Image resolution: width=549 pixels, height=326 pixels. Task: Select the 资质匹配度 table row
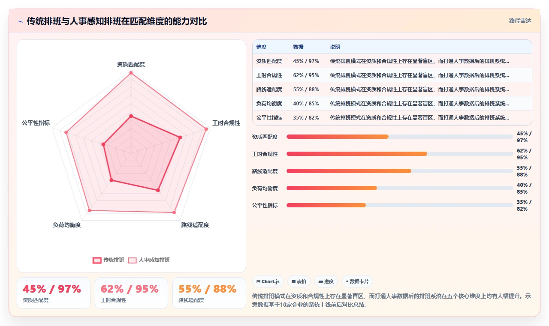click(392, 61)
